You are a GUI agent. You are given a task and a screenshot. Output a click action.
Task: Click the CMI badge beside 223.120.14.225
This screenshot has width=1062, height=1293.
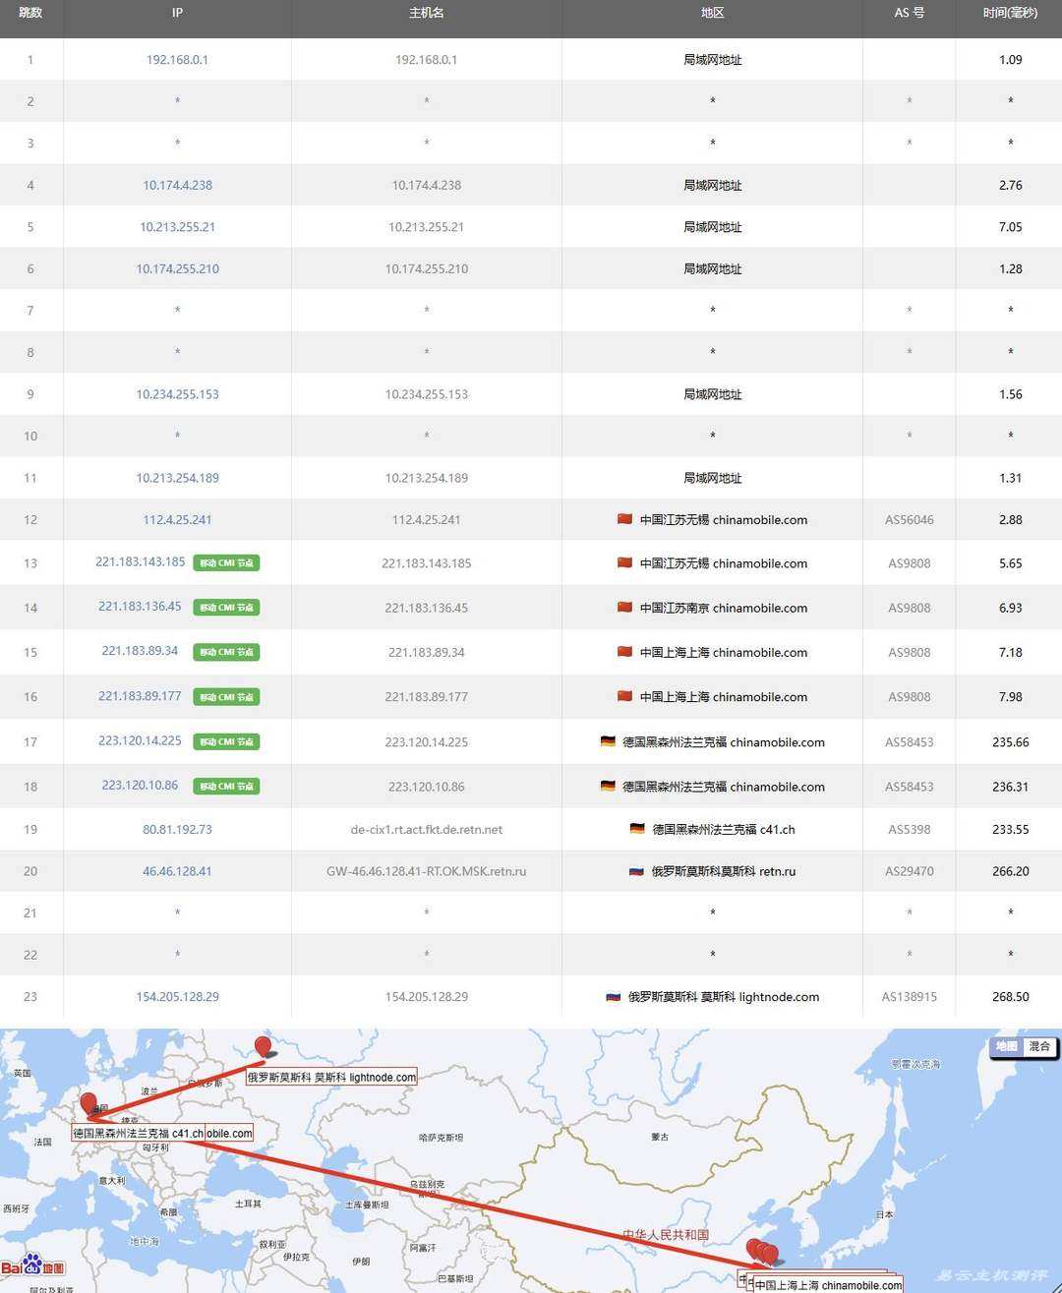point(226,741)
